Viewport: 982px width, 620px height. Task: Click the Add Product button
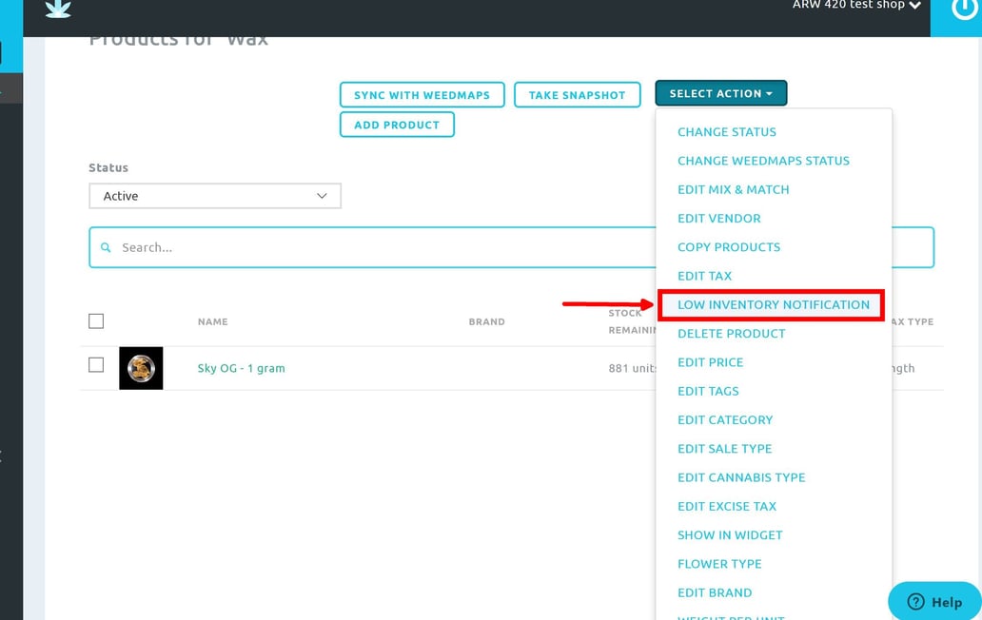click(397, 125)
